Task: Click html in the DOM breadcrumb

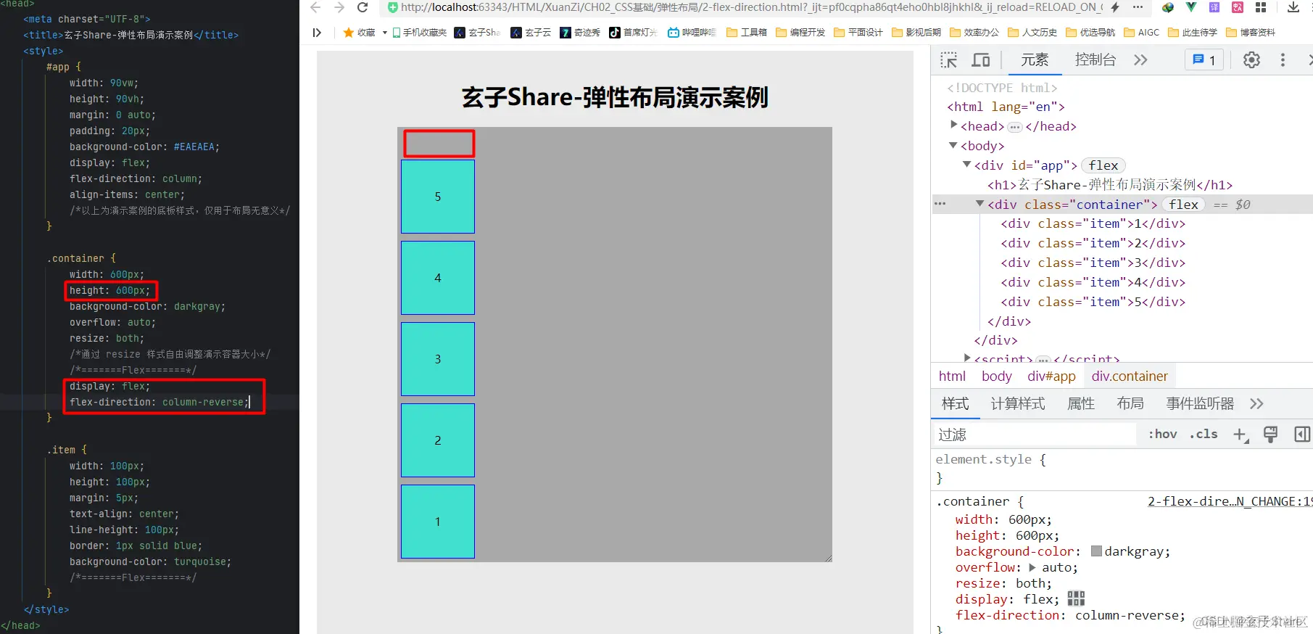Action: (x=952, y=376)
